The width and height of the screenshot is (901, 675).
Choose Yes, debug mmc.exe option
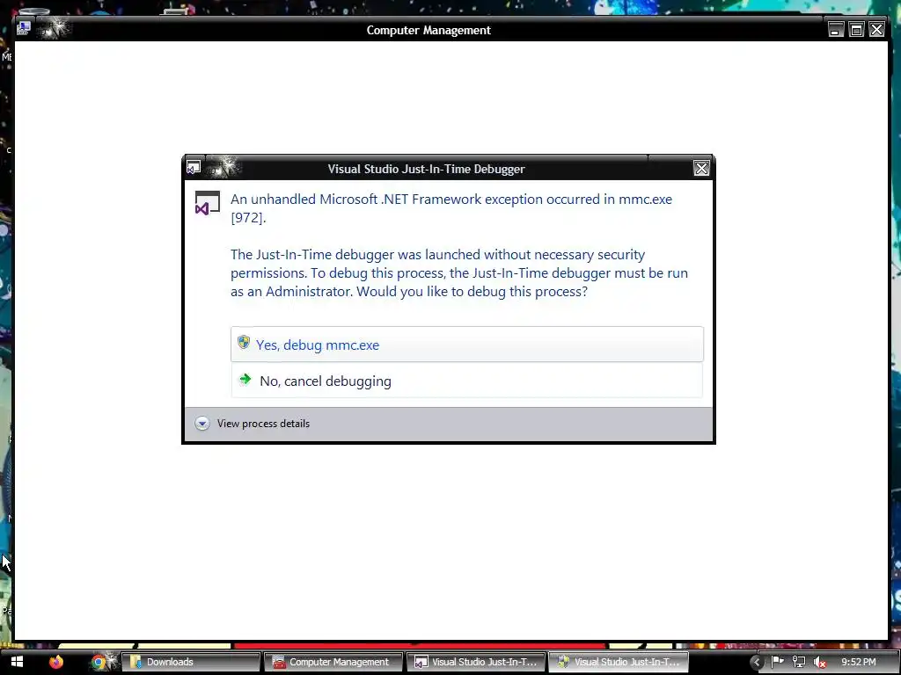466,345
